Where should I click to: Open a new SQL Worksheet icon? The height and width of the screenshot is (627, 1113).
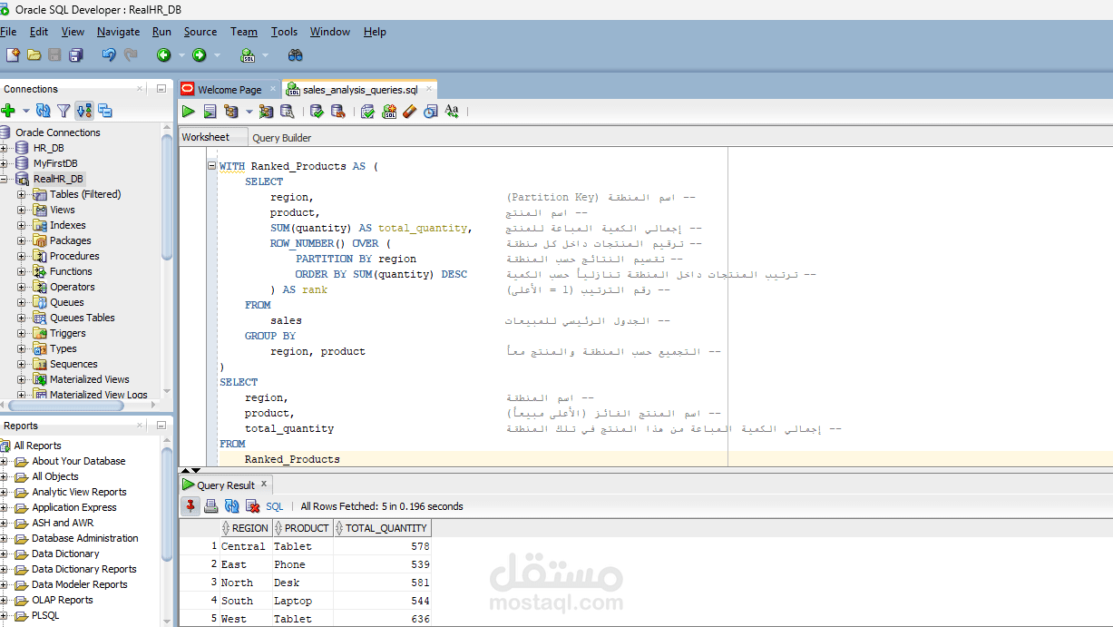(248, 55)
